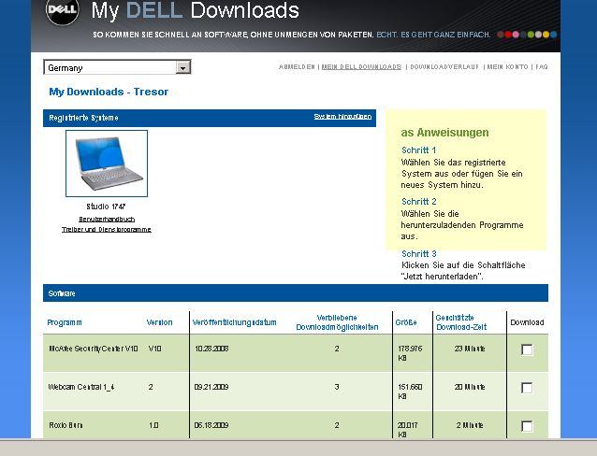Image resolution: width=597 pixels, height=456 pixels.
Task: Click System hinzufügen link
Action: pos(342,117)
